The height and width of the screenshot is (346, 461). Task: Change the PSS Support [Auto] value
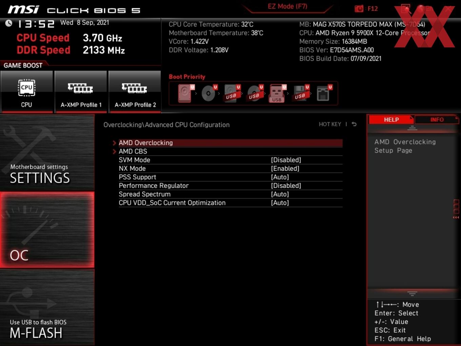tap(280, 177)
